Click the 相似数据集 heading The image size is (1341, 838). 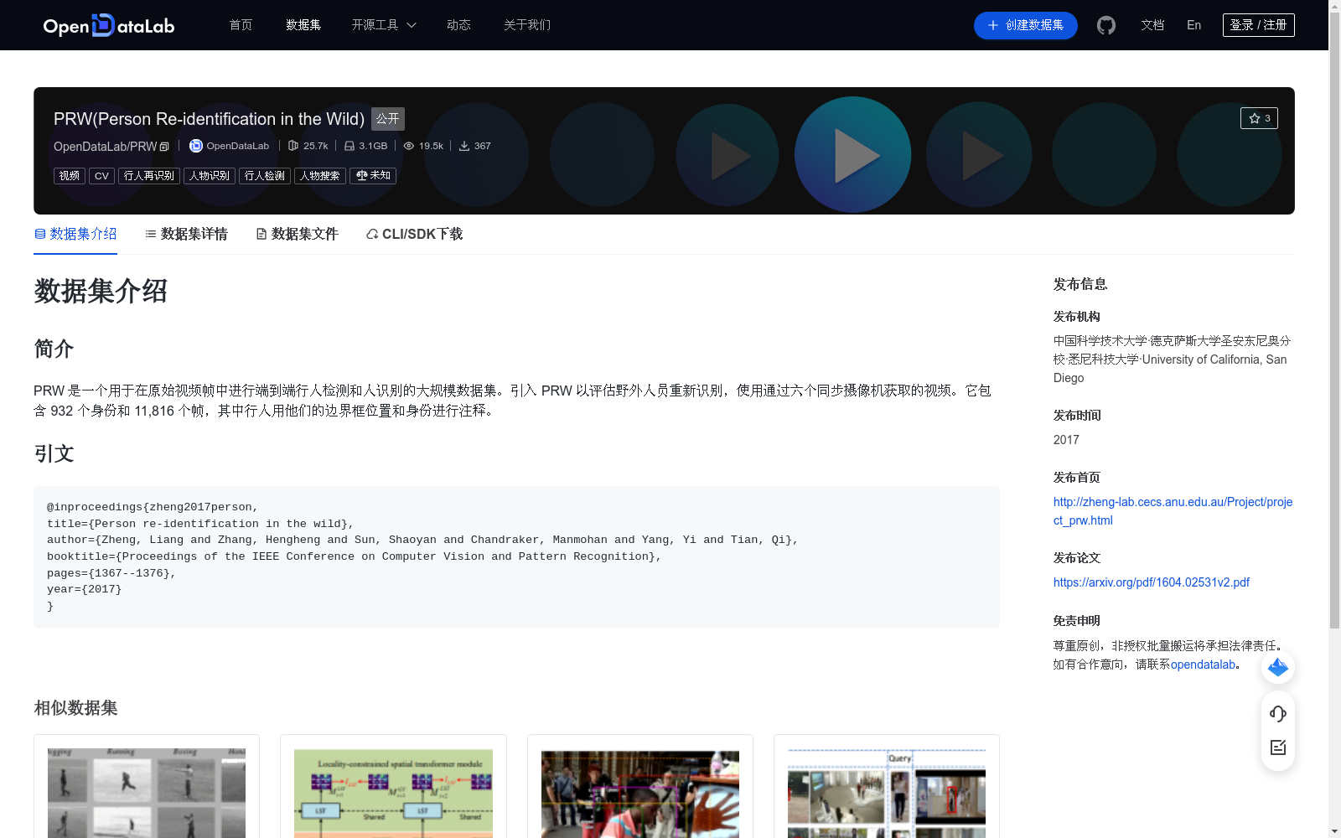[x=75, y=708]
